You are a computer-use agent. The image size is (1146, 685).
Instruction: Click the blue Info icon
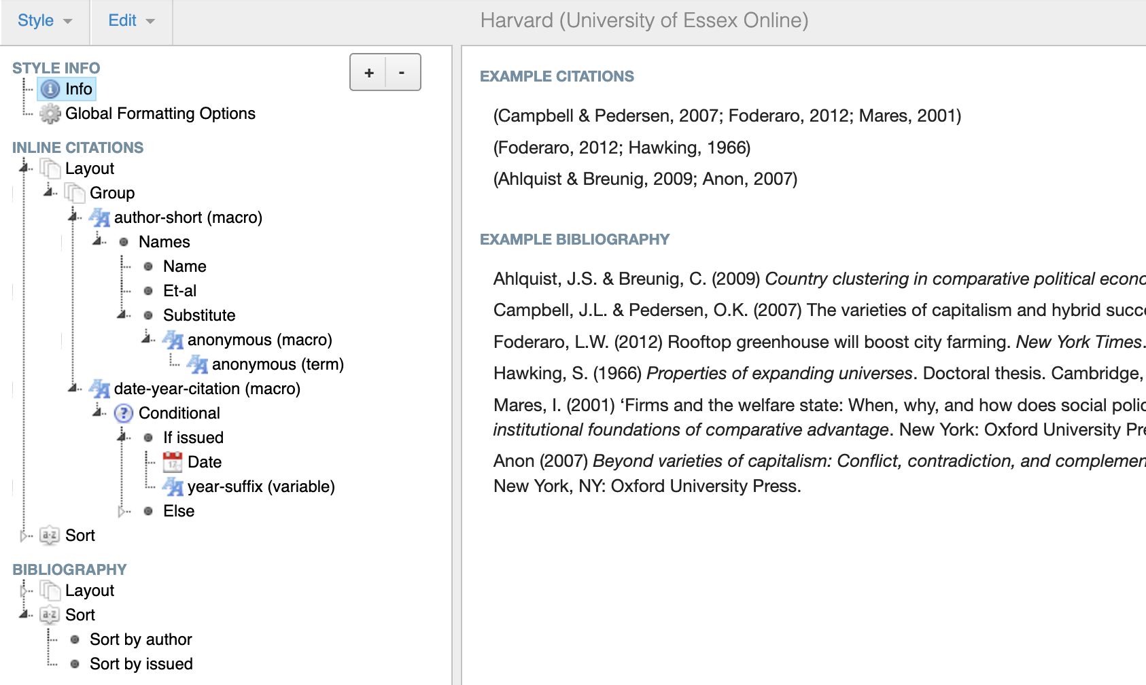click(x=50, y=89)
